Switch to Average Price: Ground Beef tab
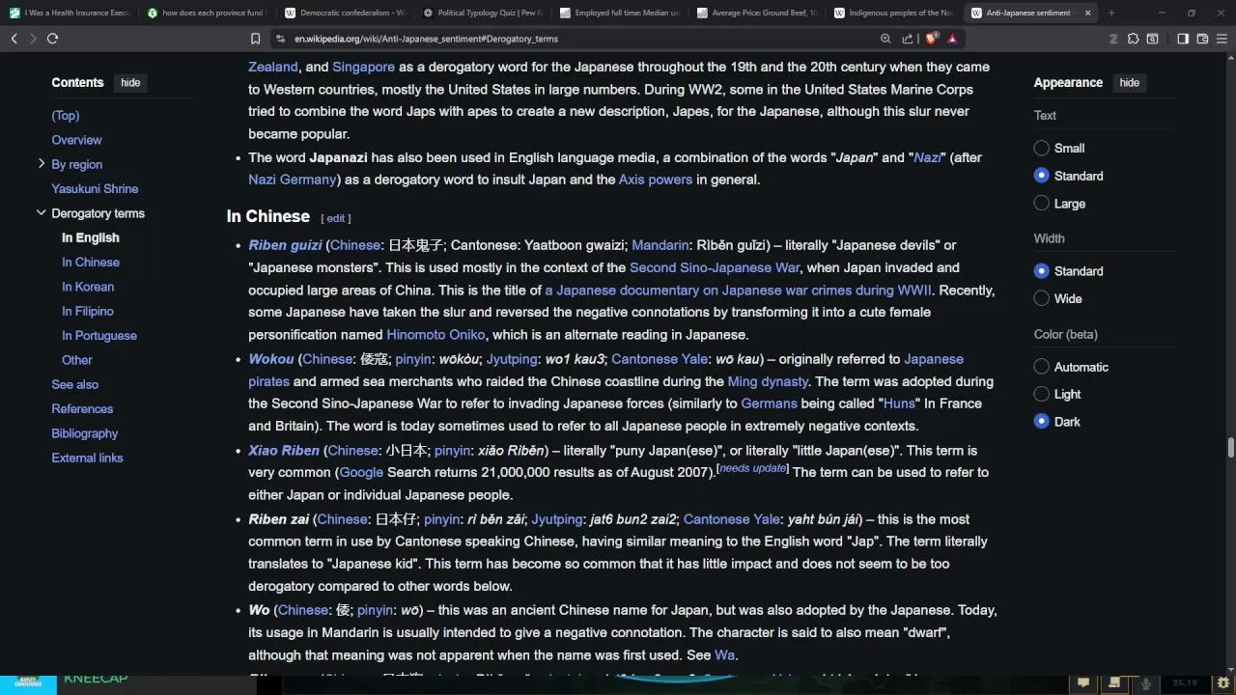 (x=755, y=13)
